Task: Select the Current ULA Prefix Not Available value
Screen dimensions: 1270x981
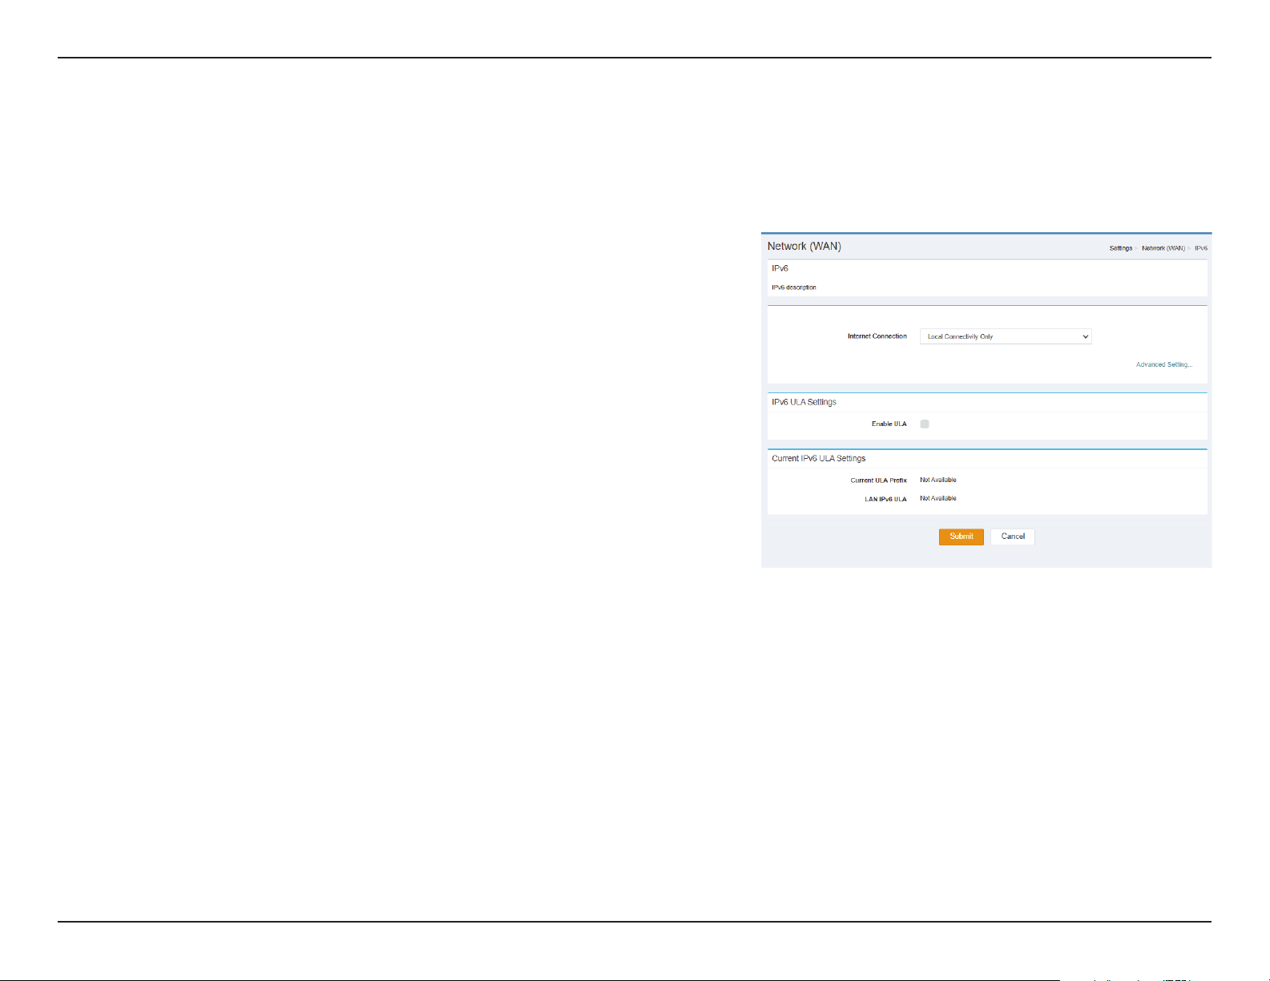Action: coord(938,480)
